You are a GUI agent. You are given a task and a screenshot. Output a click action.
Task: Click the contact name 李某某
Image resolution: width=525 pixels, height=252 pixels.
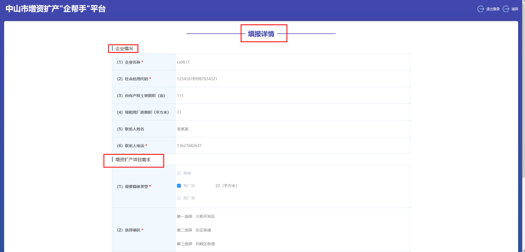point(182,129)
